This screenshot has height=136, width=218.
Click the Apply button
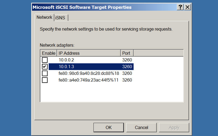tap(174, 127)
